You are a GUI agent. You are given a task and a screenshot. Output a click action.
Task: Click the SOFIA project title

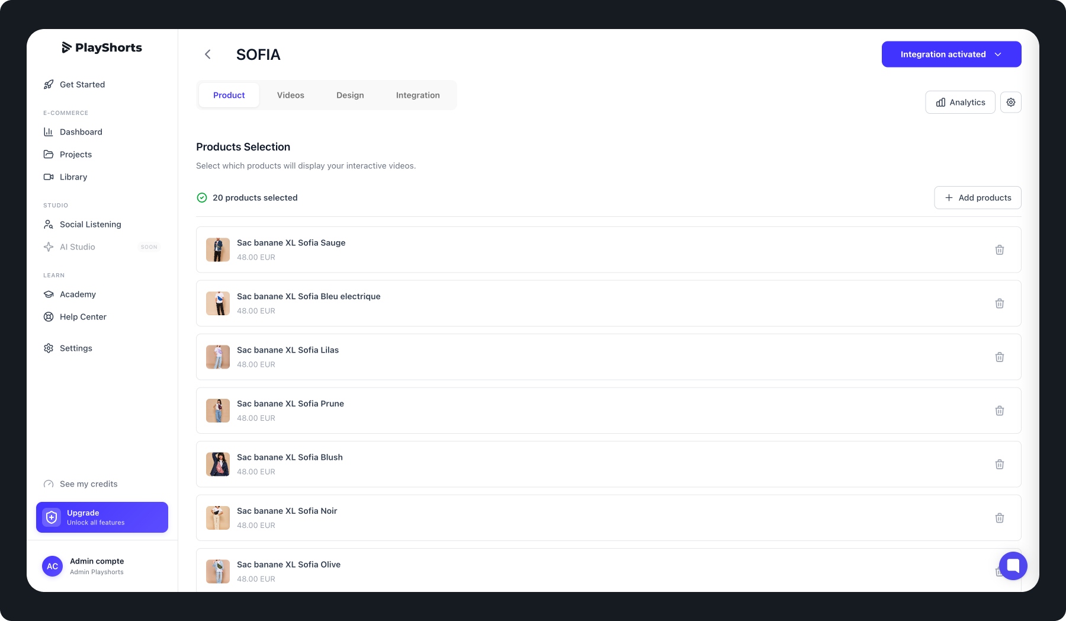[258, 55]
